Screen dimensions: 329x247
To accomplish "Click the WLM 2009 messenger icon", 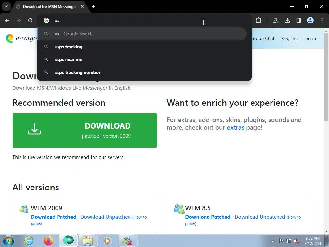I will pos(24,209).
